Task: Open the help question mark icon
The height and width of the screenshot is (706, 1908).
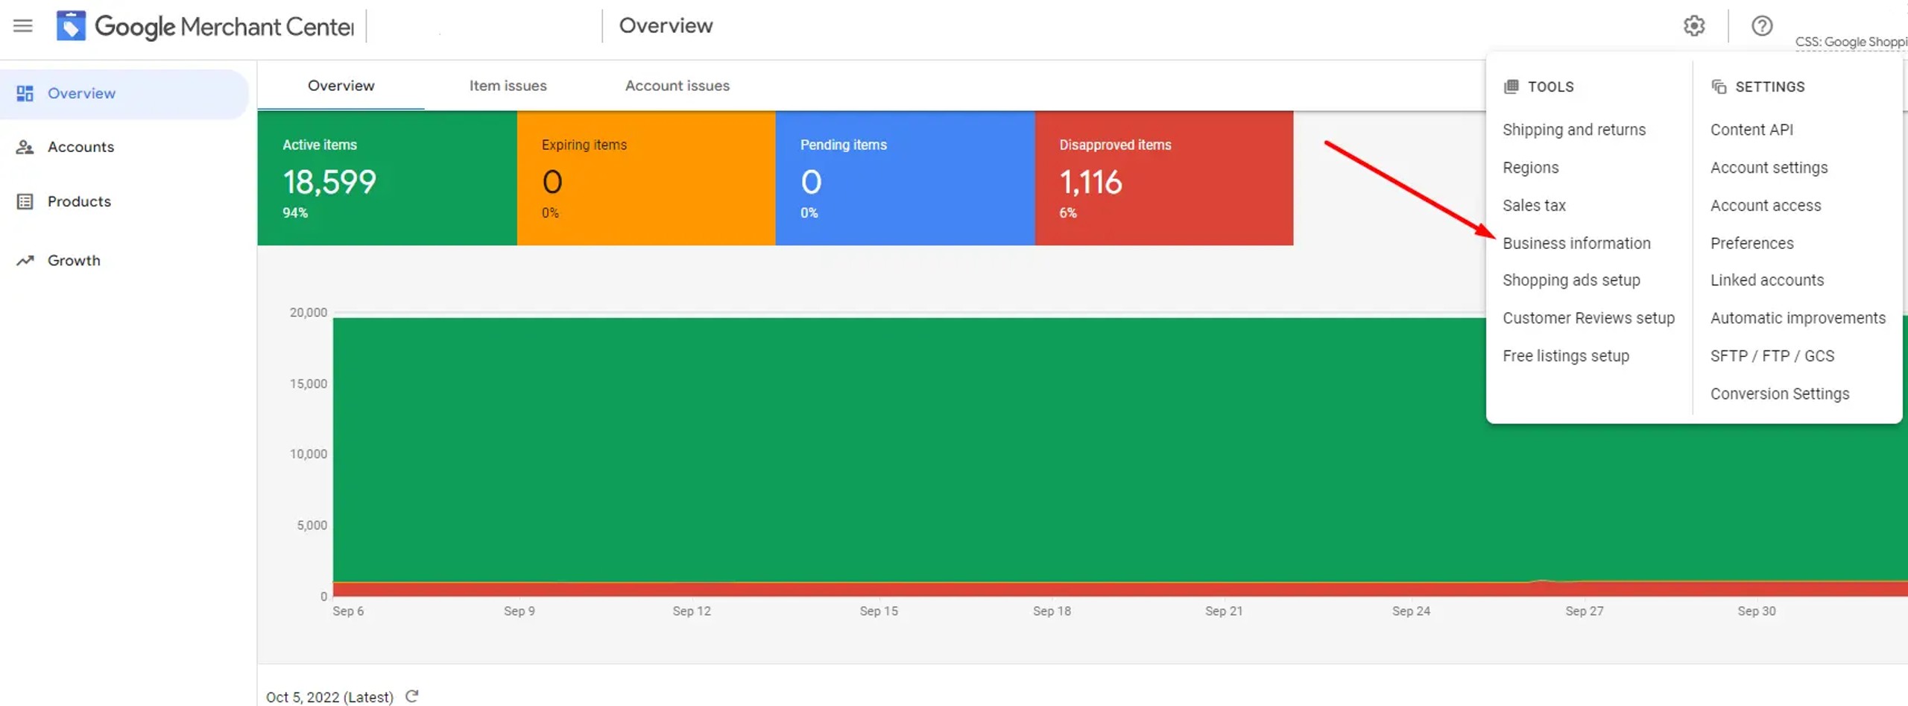Action: (x=1762, y=26)
